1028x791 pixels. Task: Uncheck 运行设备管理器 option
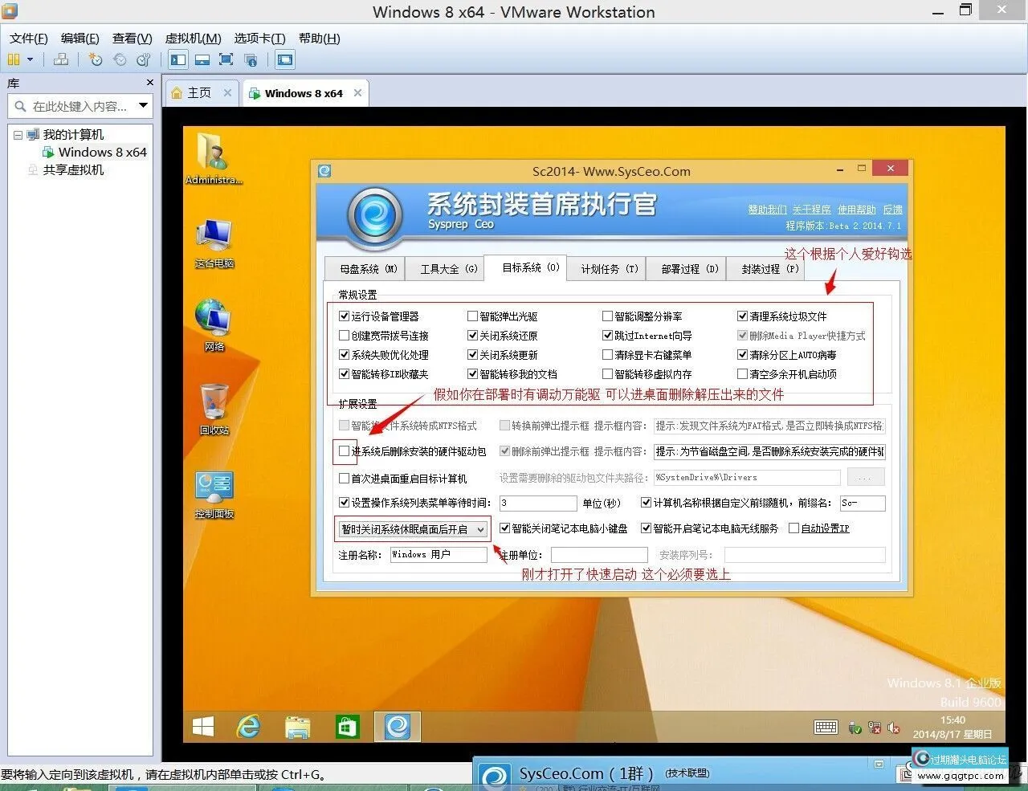(344, 316)
